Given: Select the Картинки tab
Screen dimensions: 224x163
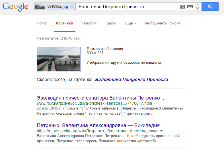Looking at the screenshot, I should pyautogui.click(x=65, y=23).
